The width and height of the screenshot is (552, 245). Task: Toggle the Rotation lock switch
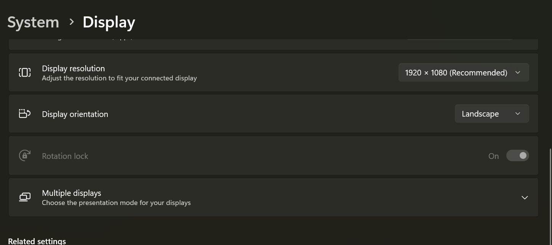click(x=518, y=155)
